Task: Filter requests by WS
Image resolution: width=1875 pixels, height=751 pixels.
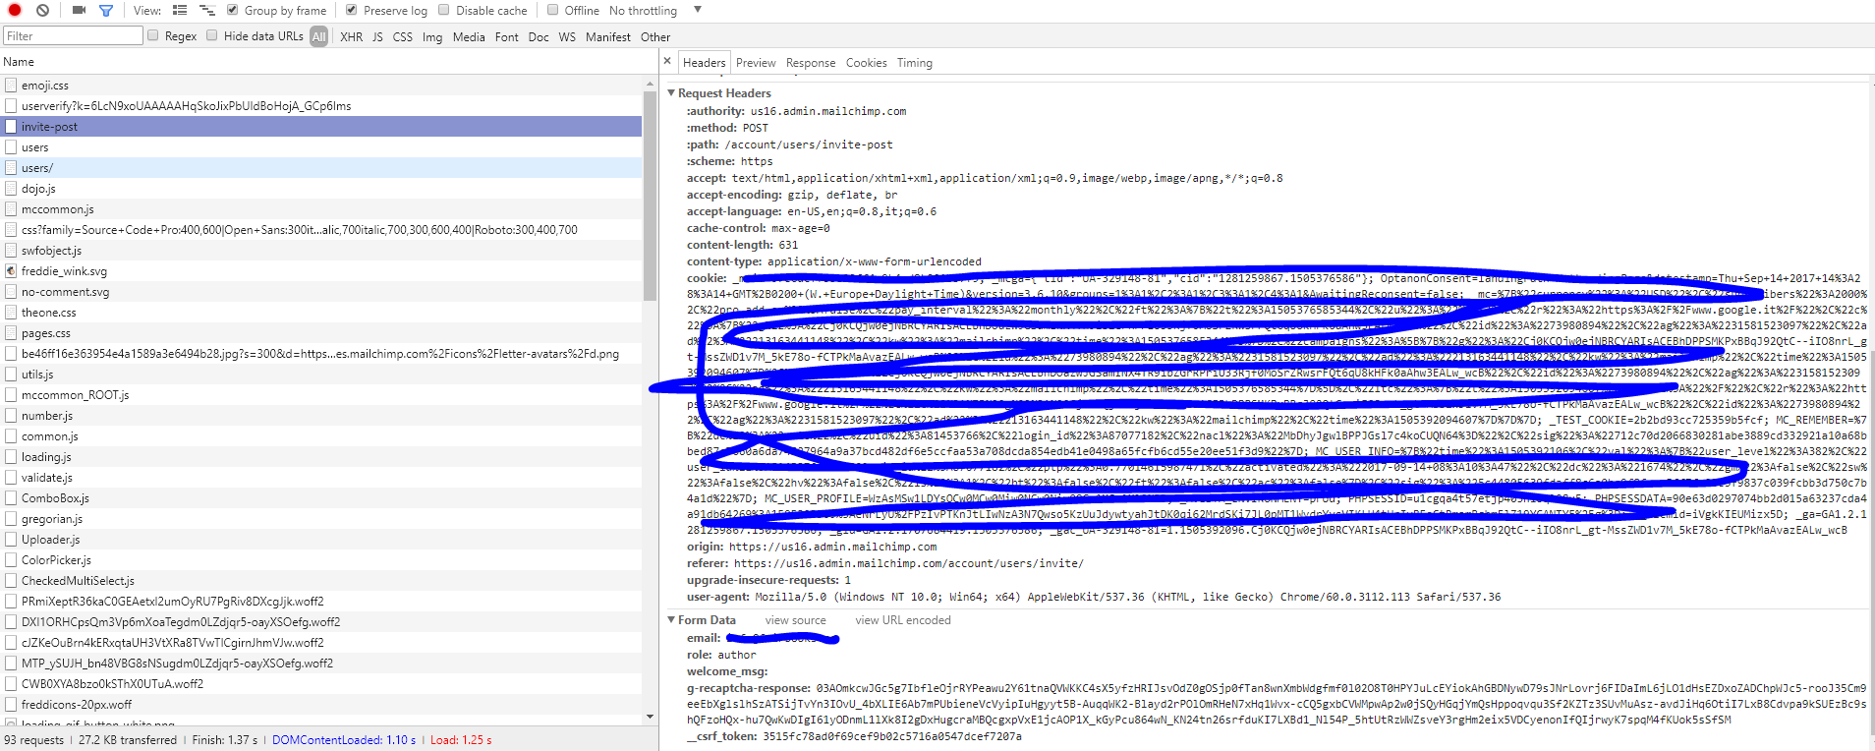Action: click(x=567, y=36)
